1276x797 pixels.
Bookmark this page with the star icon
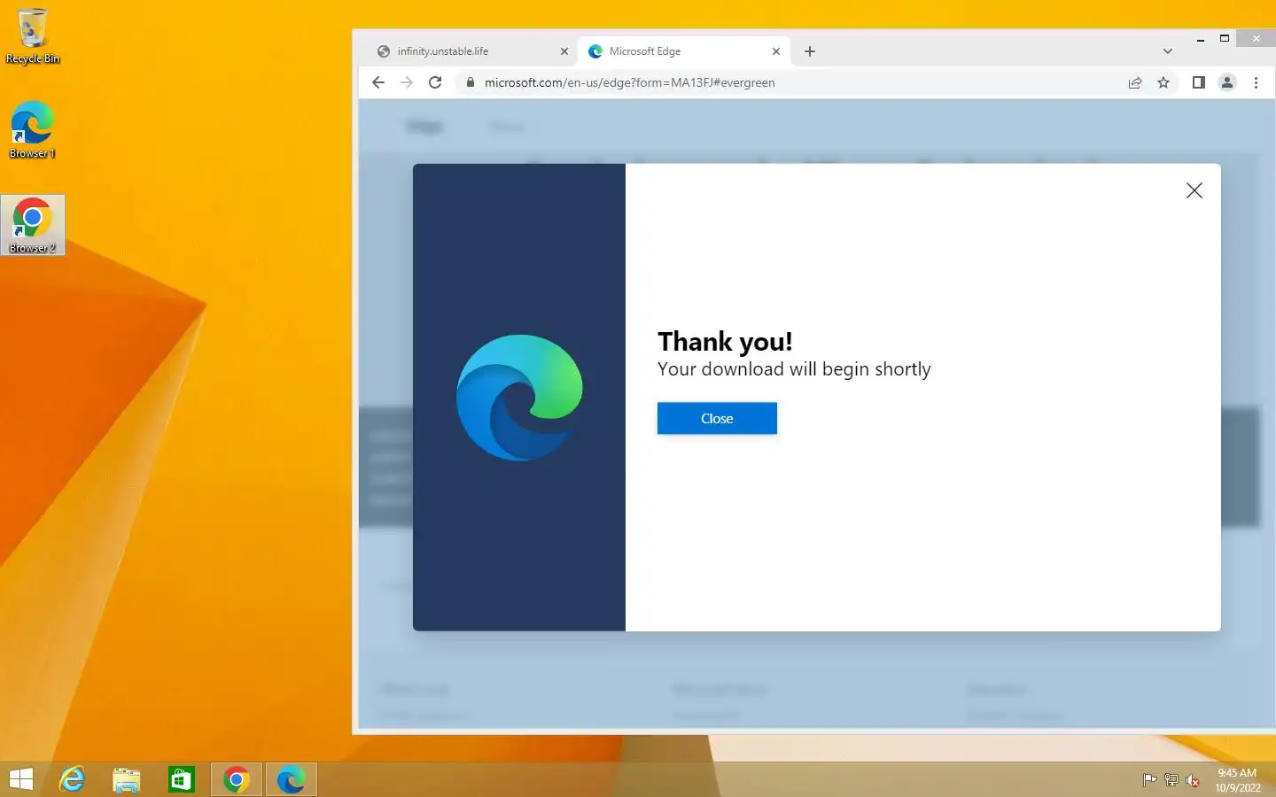point(1163,82)
